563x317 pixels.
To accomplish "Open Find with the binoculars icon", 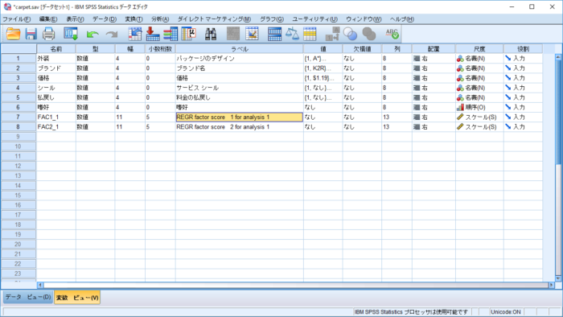I will pyautogui.click(x=211, y=34).
